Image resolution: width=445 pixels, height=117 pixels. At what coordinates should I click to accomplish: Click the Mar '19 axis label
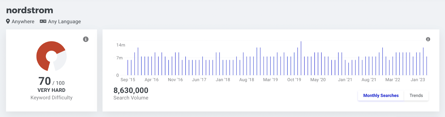tap(270, 80)
